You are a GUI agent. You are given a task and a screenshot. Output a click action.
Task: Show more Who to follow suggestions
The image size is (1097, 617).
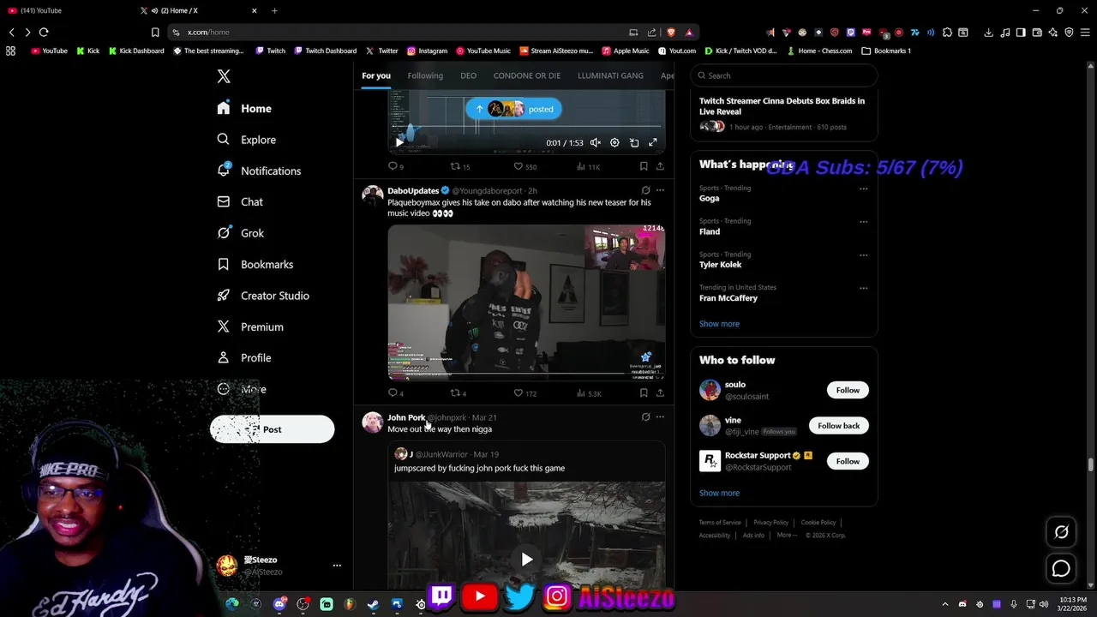point(719,493)
